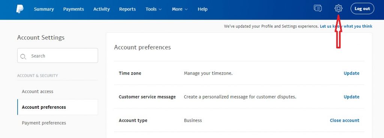Select Account preferences in the sidebar
This screenshot has height=138, width=384.
57,107
